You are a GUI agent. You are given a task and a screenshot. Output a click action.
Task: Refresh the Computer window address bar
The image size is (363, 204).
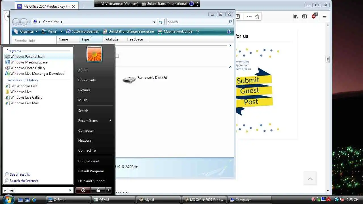(161, 22)
